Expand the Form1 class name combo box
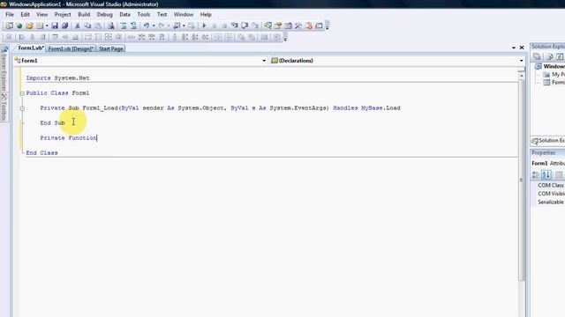 pyautogui.click(x=264, y=61)
